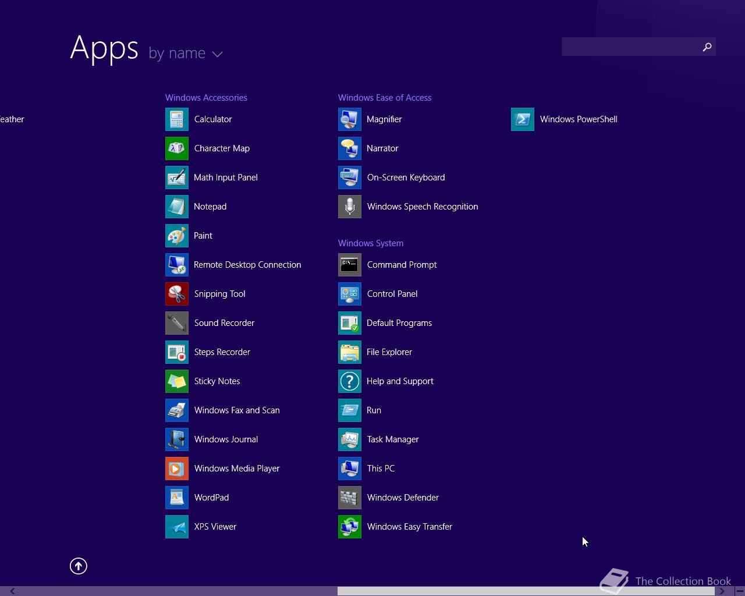Open the Magnifier icon
The height and width of the screenshot is (596, 745).
(350, 119)
